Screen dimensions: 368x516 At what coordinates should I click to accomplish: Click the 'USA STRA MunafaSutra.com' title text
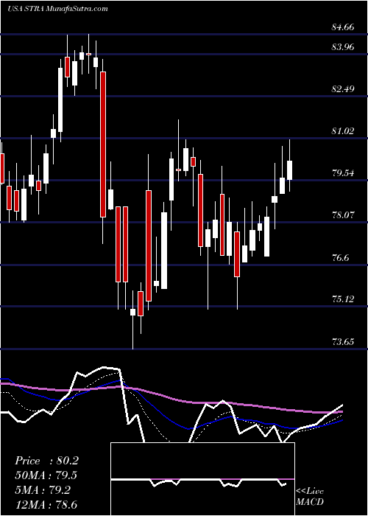coord(57,9)
